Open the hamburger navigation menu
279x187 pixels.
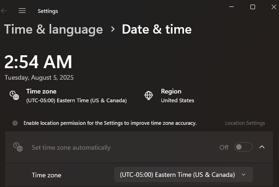tap(22, 11)
